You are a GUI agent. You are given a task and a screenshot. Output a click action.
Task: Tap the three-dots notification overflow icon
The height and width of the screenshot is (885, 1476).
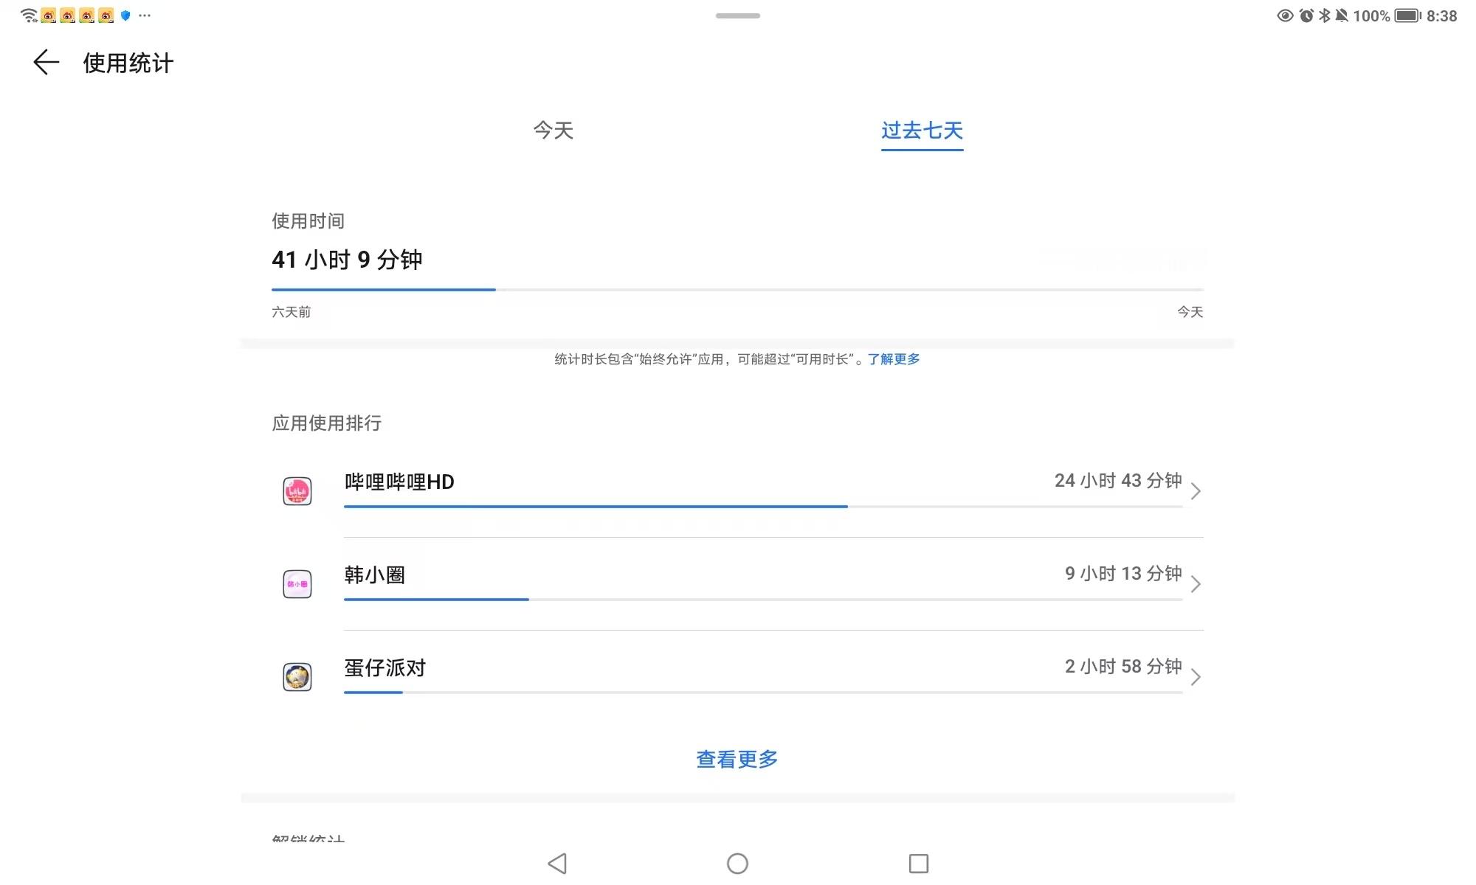point(145,15)
